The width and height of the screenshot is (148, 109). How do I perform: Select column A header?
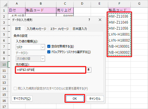(17, 4)
